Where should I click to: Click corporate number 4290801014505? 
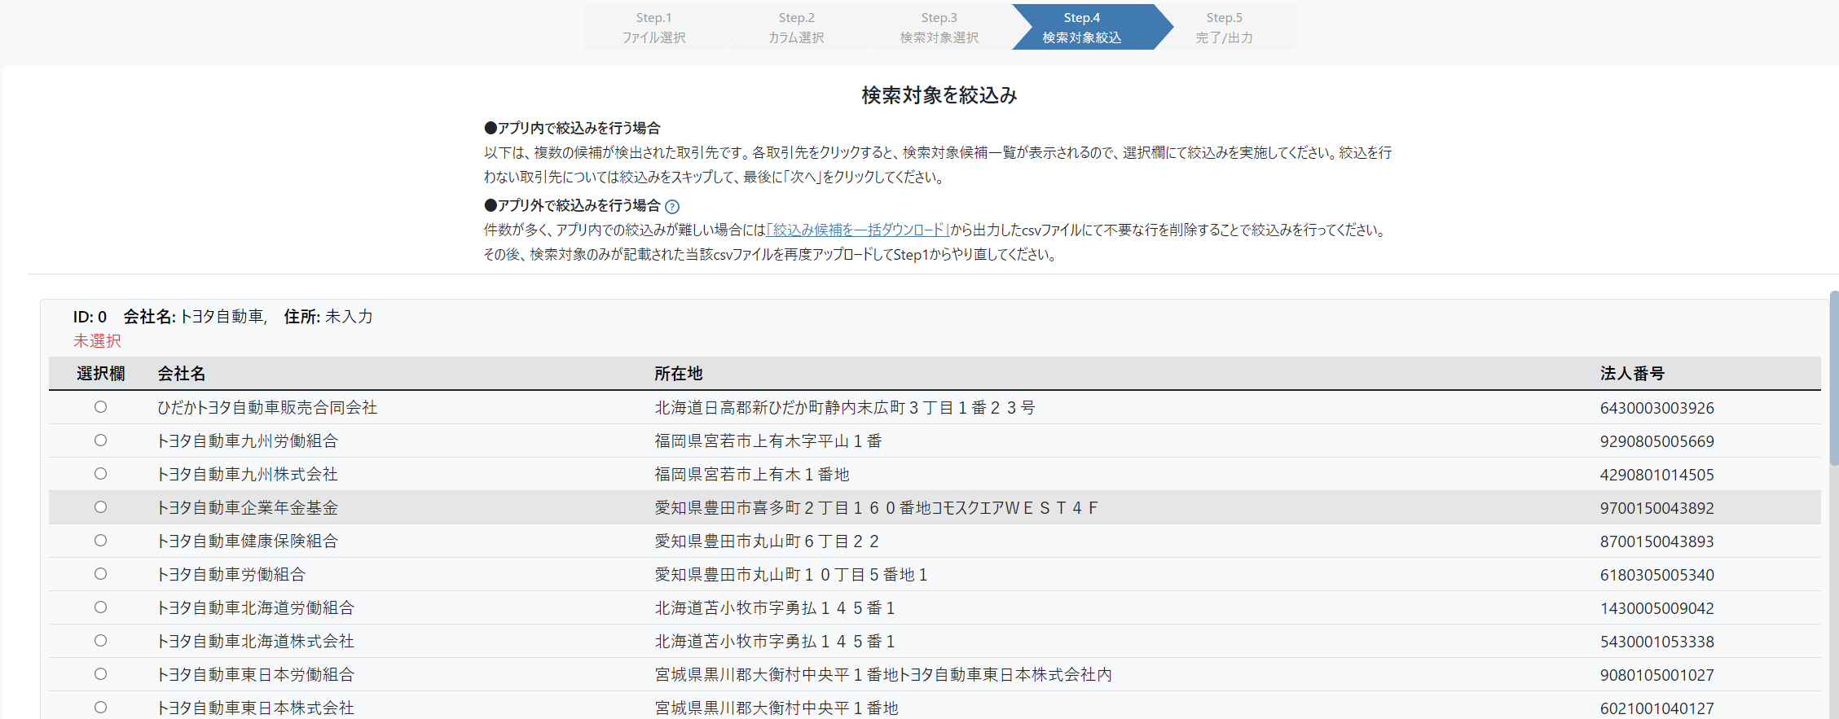pyautogui.click(x=1657, y=475)
